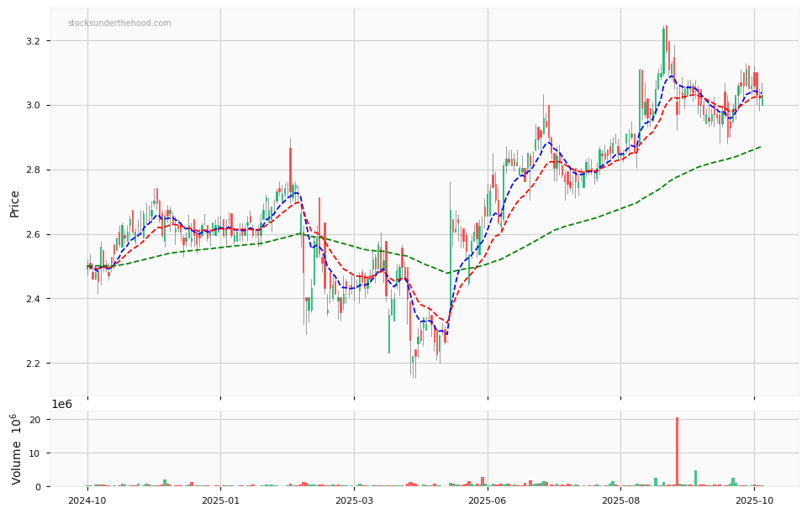This screenshot has height=513, width=807.
Task: Click the 2.8 price tick label
Action: (34, 170)
